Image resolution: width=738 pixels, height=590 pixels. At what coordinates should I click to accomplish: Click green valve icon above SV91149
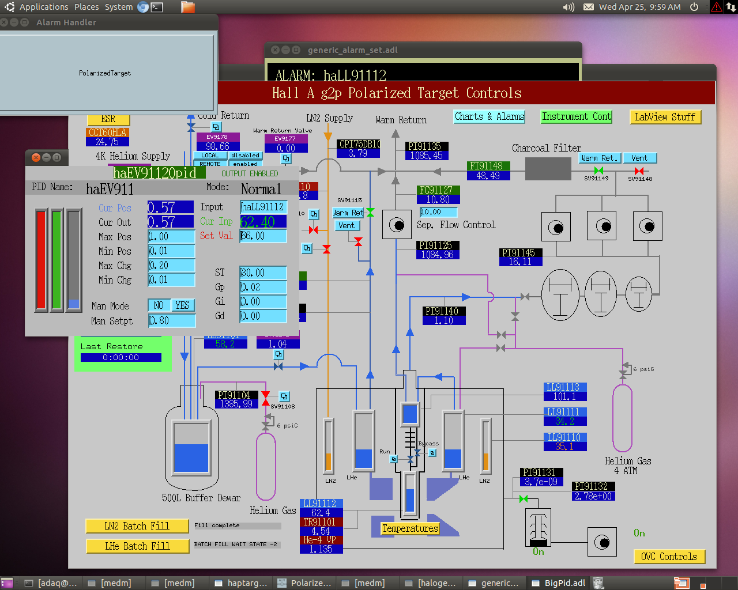[598, 171]
